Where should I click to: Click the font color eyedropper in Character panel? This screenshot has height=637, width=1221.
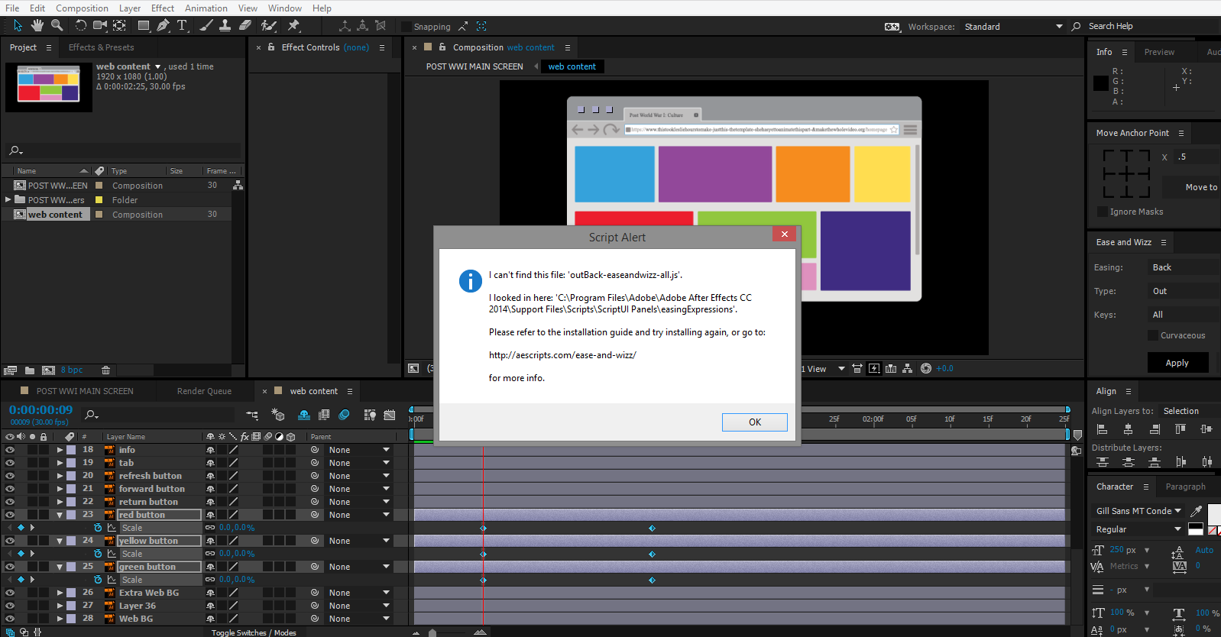point(1196,511)
